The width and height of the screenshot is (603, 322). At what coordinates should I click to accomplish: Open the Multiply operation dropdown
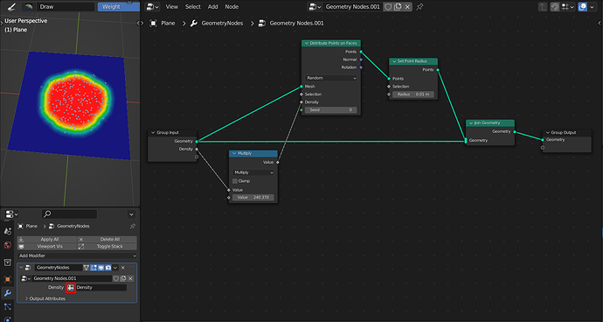point(253,172)
